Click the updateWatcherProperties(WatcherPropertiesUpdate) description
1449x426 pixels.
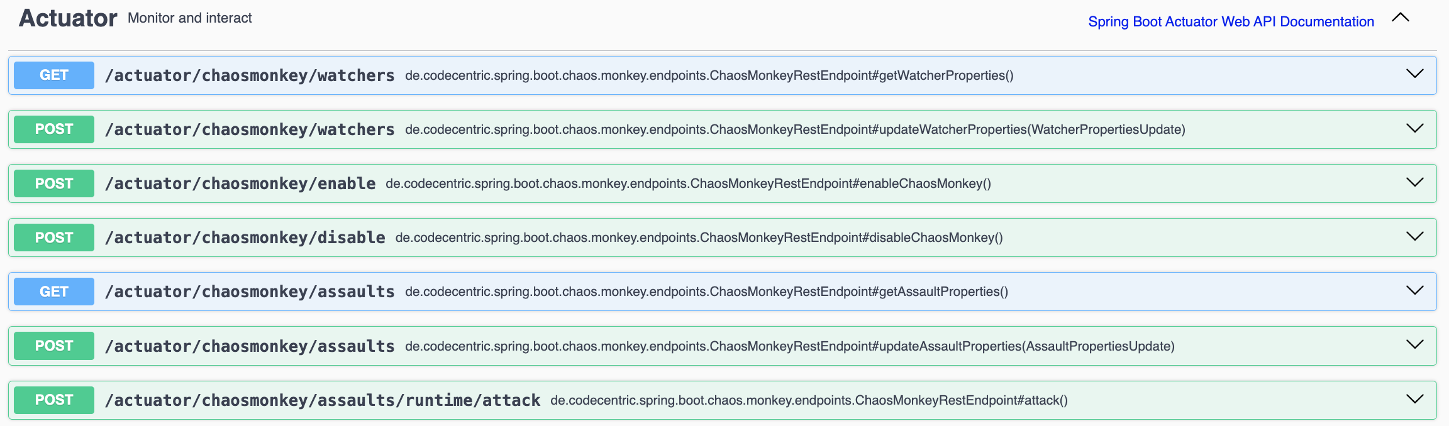pyautogui.click(x=795, y=129)
